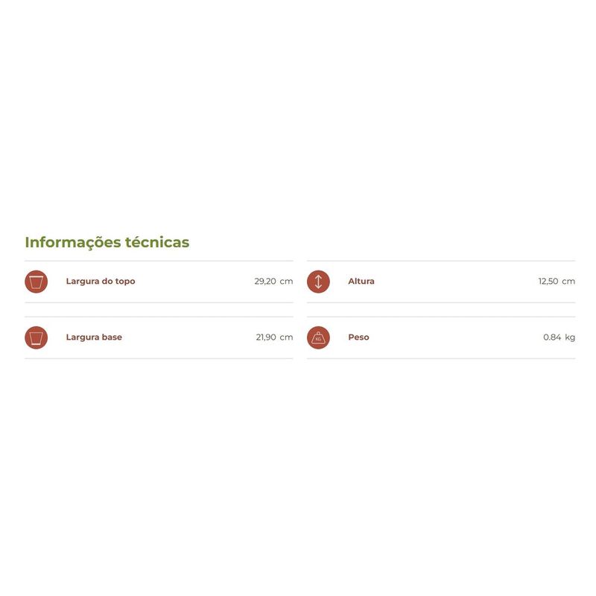Select the 29,20 top width number
The width and height of the screenshot is (596, 596).
pos(265,282)
